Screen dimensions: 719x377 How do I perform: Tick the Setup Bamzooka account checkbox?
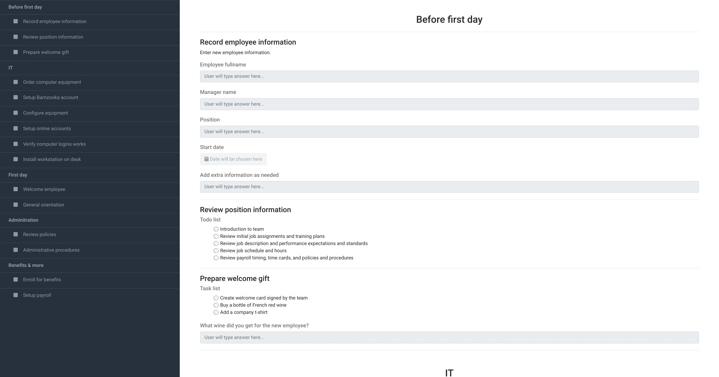pos(16,97)
